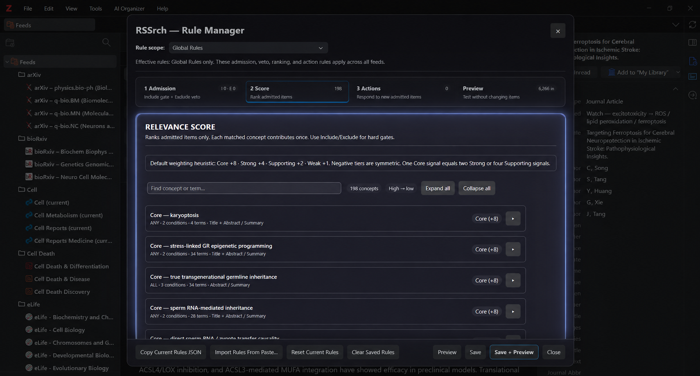Open the Edit menu
The height and width of the screenshot is (376, 700).
coord(49,8)
